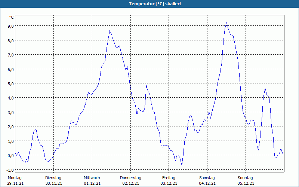Click the -1,0 y-axis label
This screenshot has height=187, width=299.
(x=10, y=170)
